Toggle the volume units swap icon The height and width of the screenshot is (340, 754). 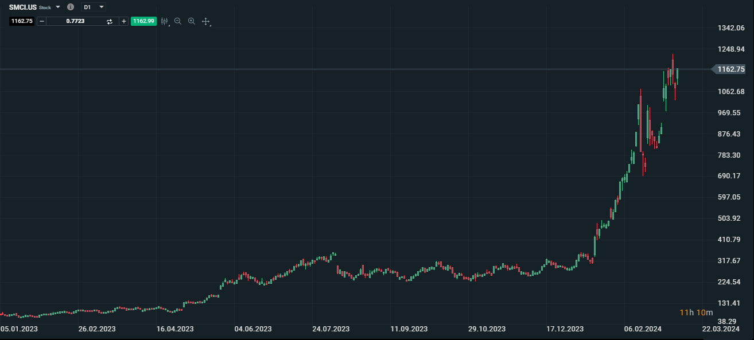pos(110,21)
